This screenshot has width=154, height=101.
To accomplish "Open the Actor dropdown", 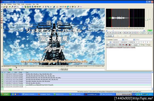I will tap(134, 40).
